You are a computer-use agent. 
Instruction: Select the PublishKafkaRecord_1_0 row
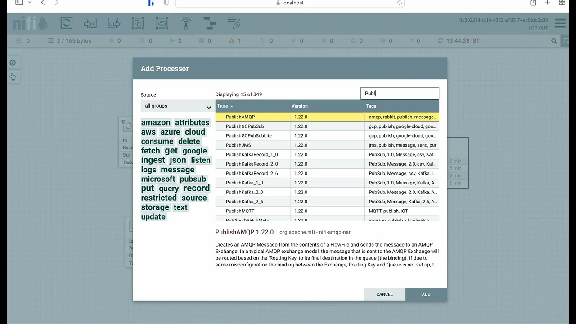pyautogui.click(x=327, y=155)
